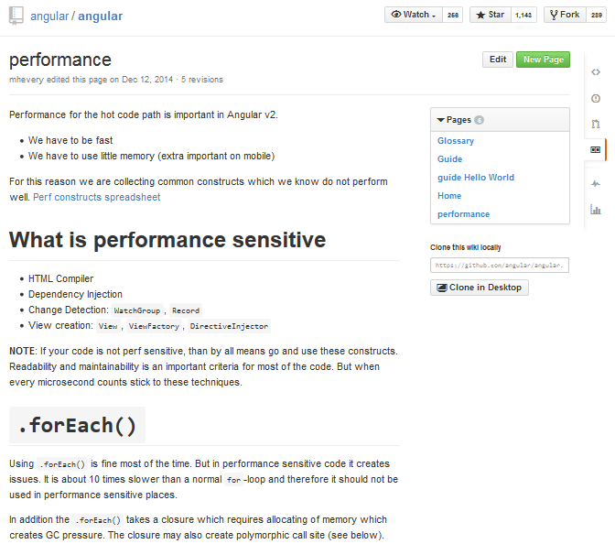Select the Wiki book icon in the sidebar
The image size is (615, 544).
tap(596, 149)
